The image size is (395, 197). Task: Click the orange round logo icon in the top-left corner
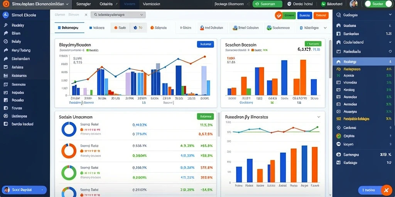(x=7, y=4)
